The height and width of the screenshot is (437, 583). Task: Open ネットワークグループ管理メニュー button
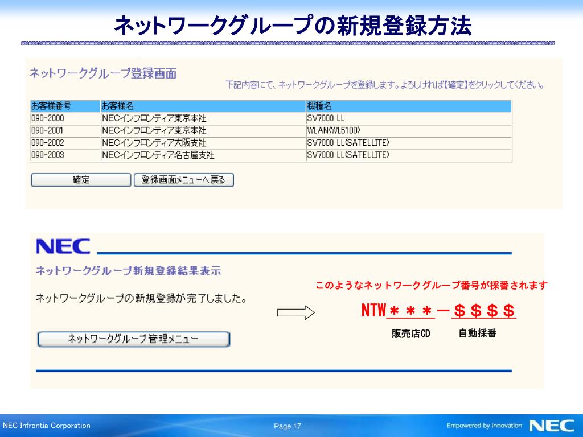click(x=134, y=339)
